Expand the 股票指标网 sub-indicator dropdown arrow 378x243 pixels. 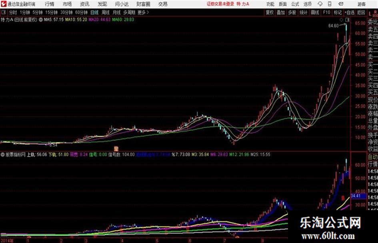point(3,155)
